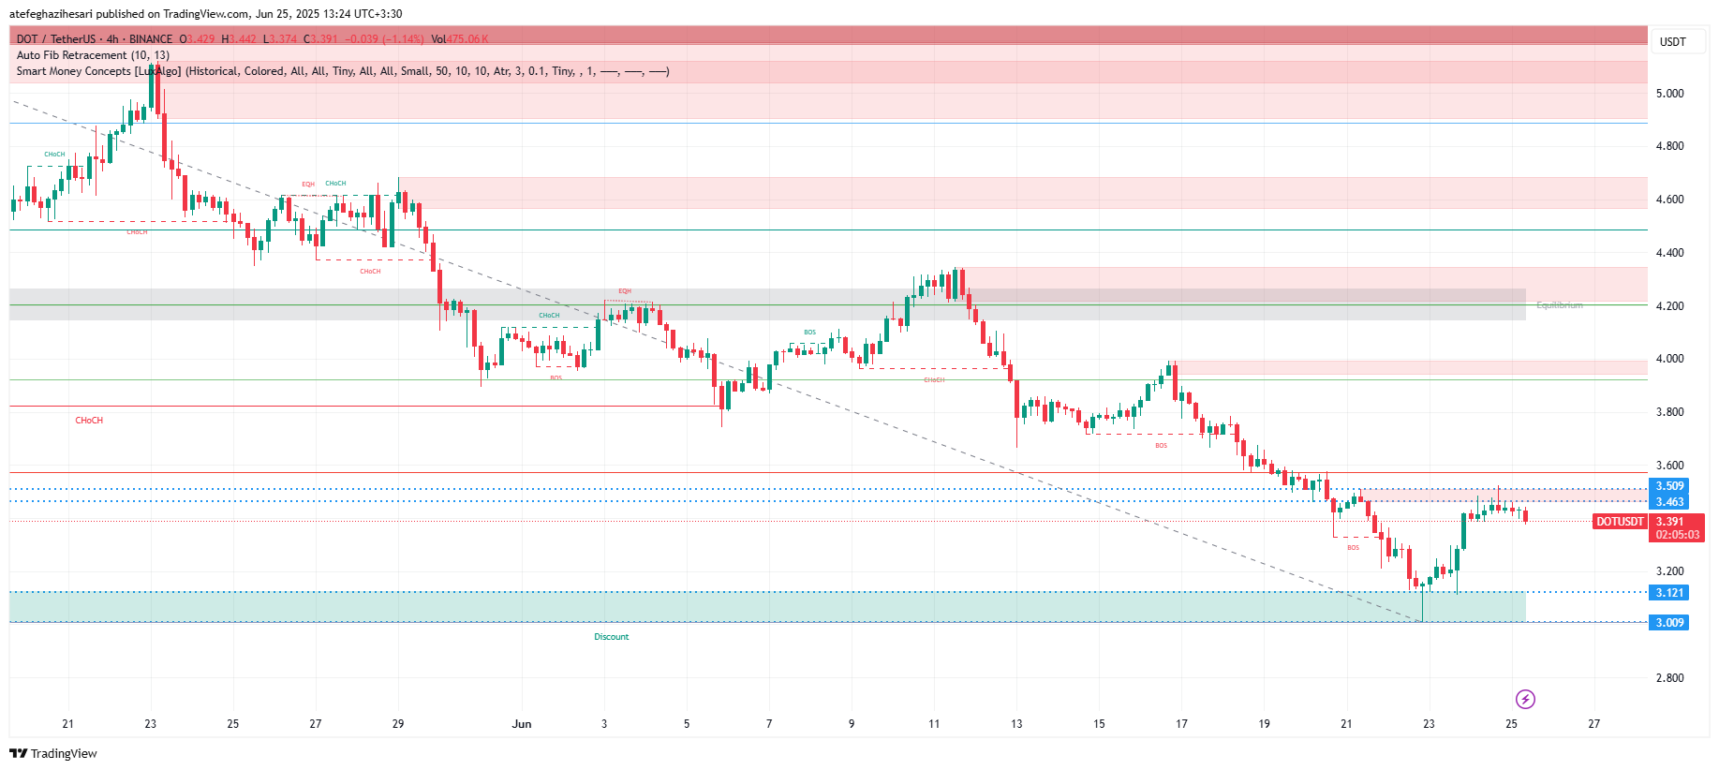
Task: Click the 29 date label on time axis
Action: click(x=398, y=724)
